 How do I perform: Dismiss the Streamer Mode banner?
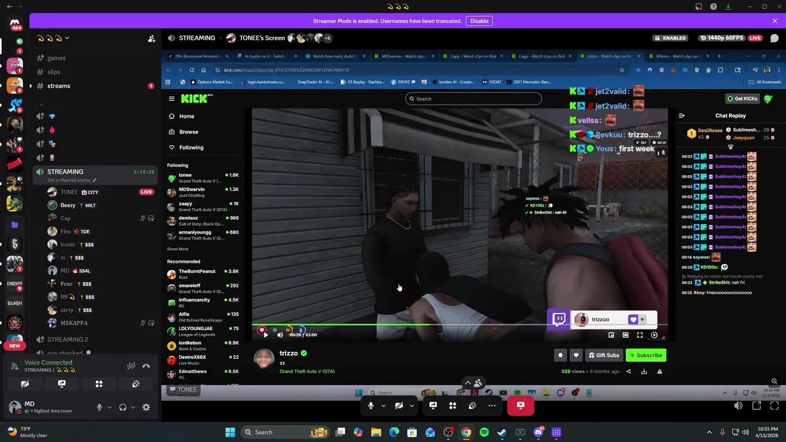click(x=775, y=21)
